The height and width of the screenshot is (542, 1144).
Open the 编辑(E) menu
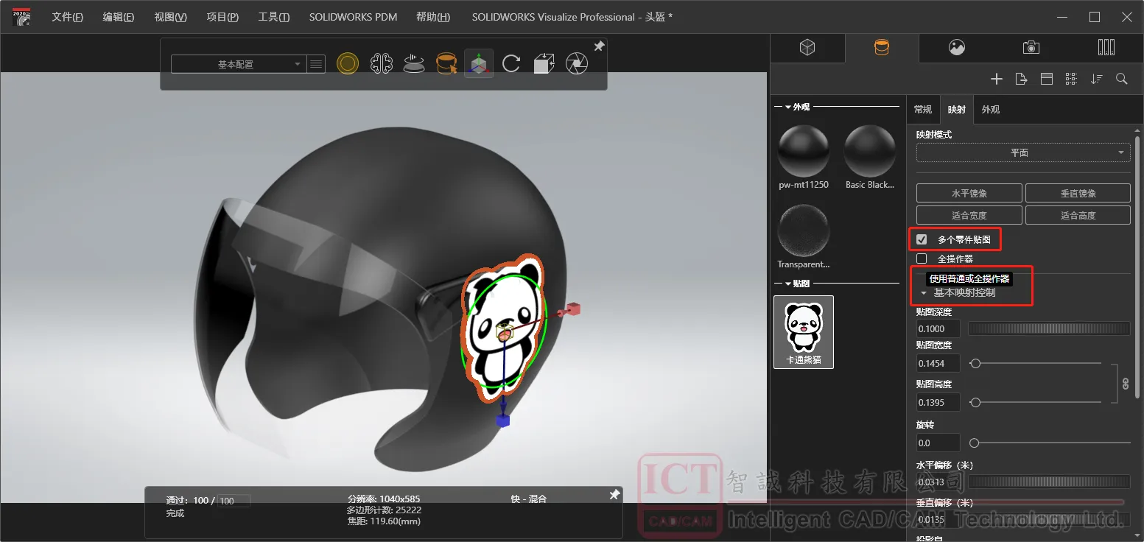click(119, 17)
